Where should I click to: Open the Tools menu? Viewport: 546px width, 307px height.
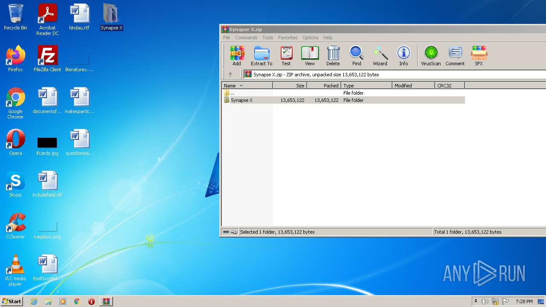268,38
